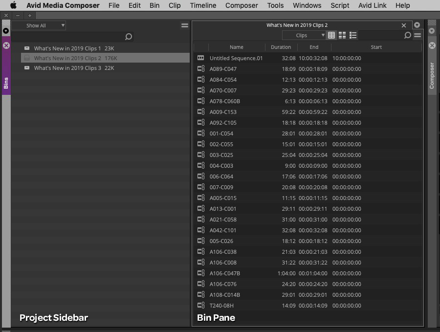Click the clip icon for A070-C007
This screenshot has width=440, height=332.
coord(200,90)
